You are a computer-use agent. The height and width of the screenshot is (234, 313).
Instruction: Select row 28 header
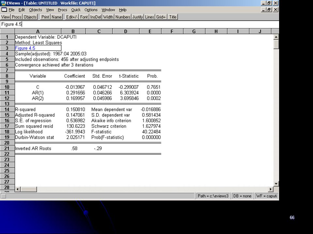7,188
